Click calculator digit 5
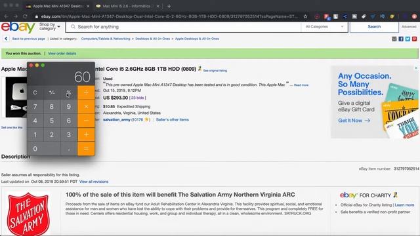 pyautogui.click(x=52, y=121)
